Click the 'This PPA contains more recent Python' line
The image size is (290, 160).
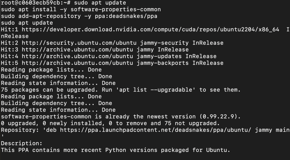(x=116, y=150)
